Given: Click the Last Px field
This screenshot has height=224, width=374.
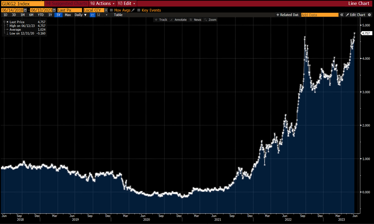Looking at the screenshot, I should pyautogui.click(x=70, y=10).
